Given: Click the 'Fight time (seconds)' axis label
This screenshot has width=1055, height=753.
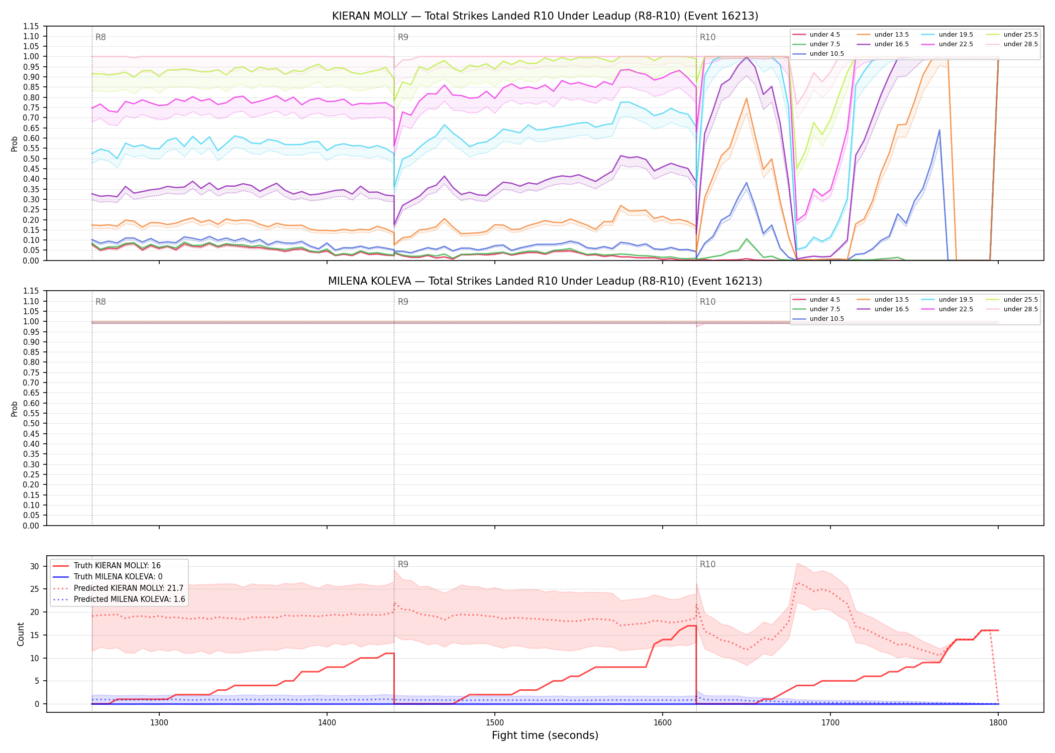Looking at the screenshot, I should 545,735.
